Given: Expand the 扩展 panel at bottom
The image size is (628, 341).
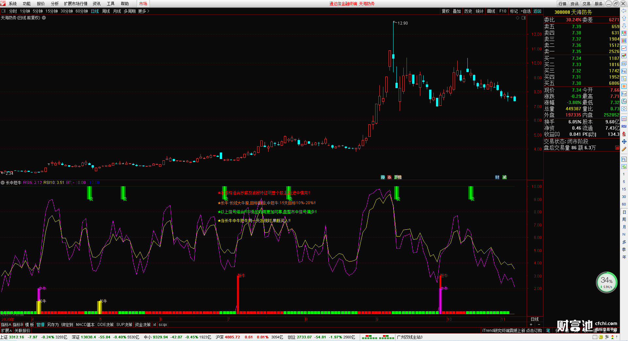Looking at the screenshot, I should click(6, 331).
